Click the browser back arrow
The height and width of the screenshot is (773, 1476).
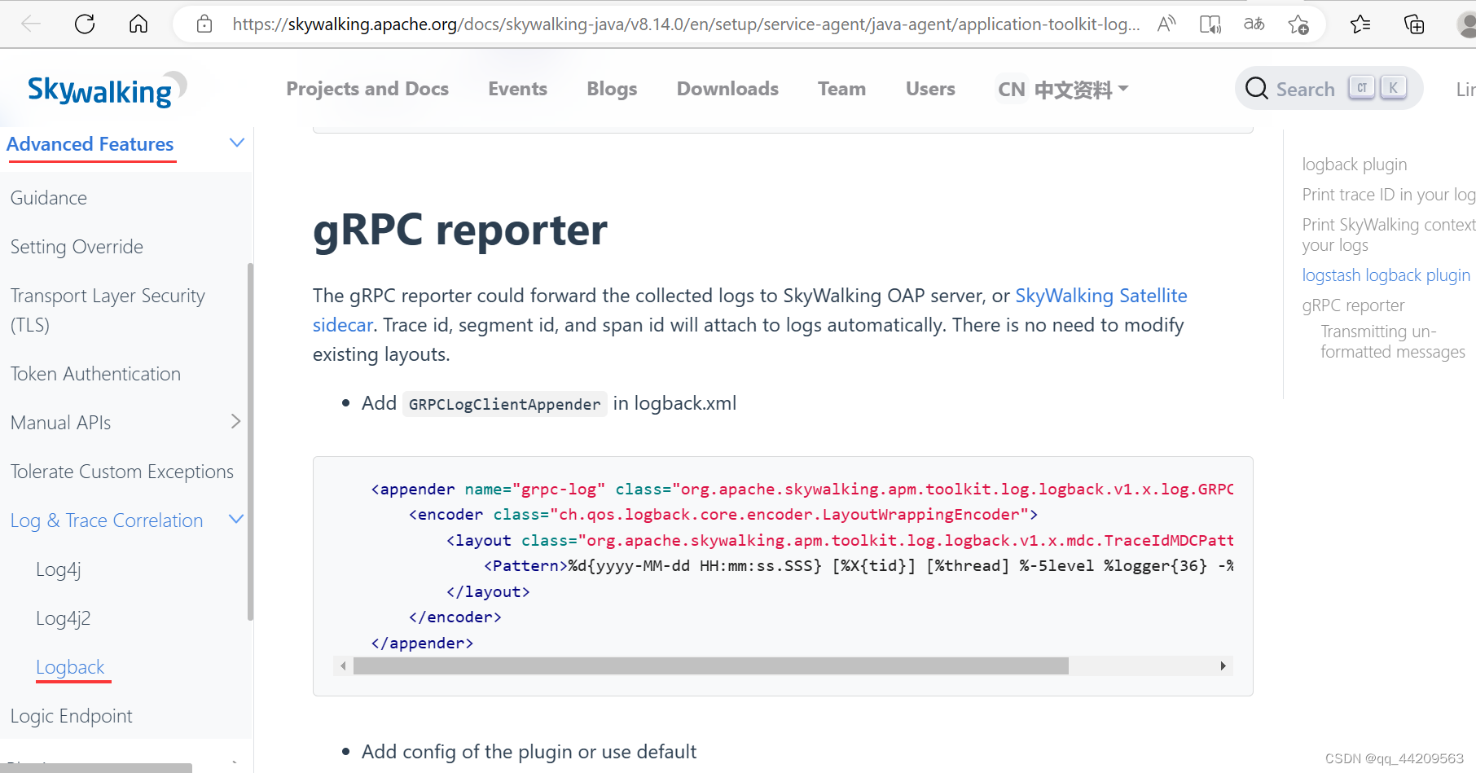(x=31, y=24)
